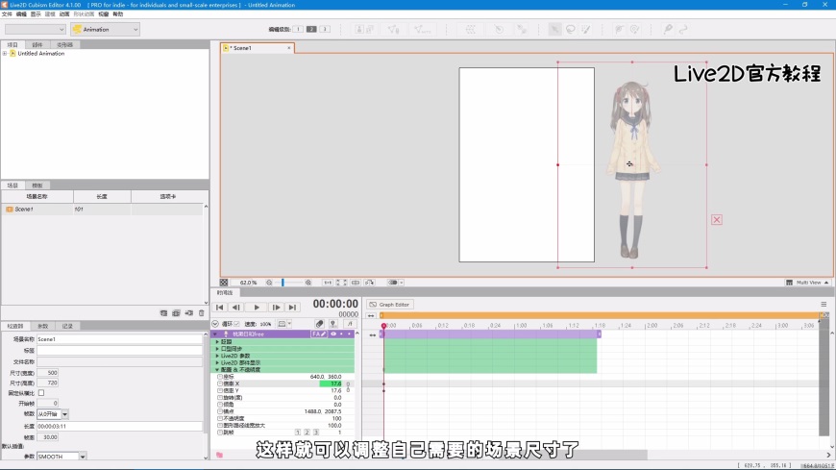Jump to the last frame button

tap(292, 308)
